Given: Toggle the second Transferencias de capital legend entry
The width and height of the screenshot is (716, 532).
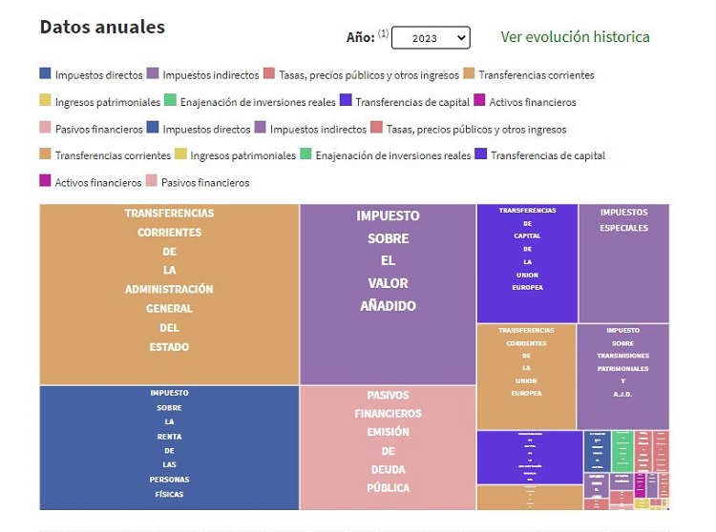Looking at the screenshot, I should (x=548, y=154).
